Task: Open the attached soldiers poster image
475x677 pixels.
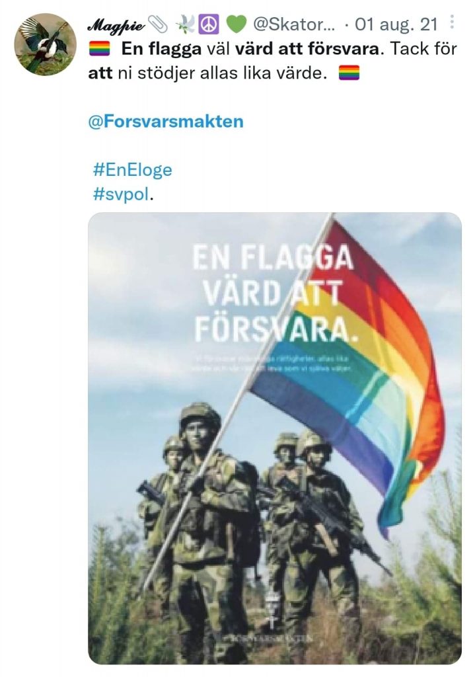Action: (275, 438)
